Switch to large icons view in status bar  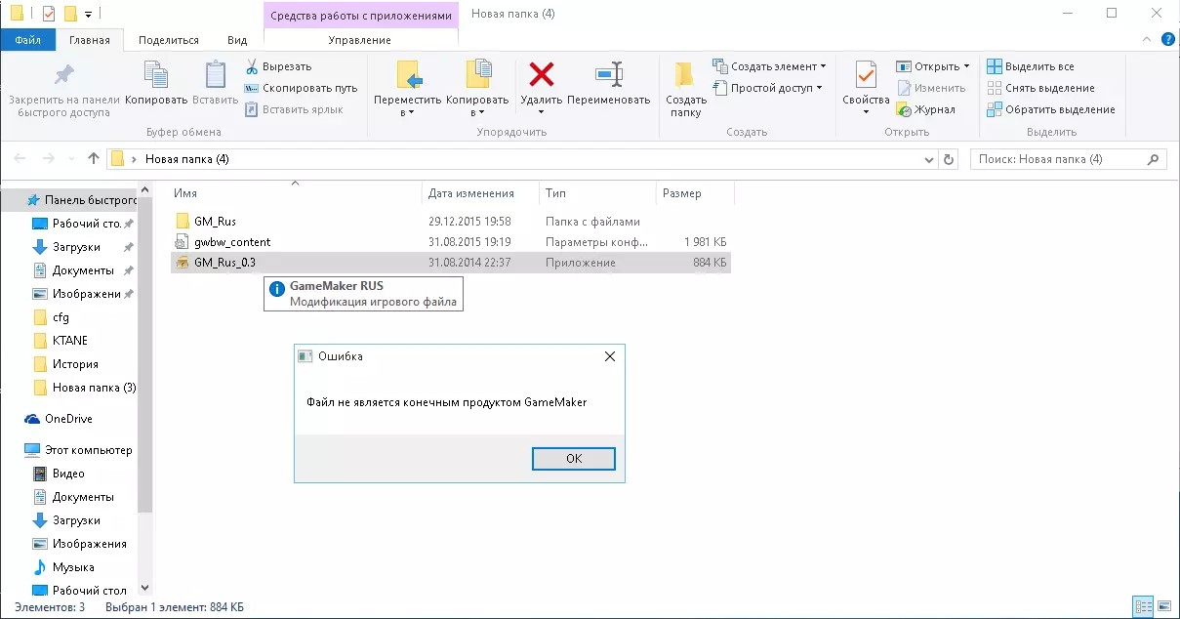pyautogui.click(x=1162, y=607)
